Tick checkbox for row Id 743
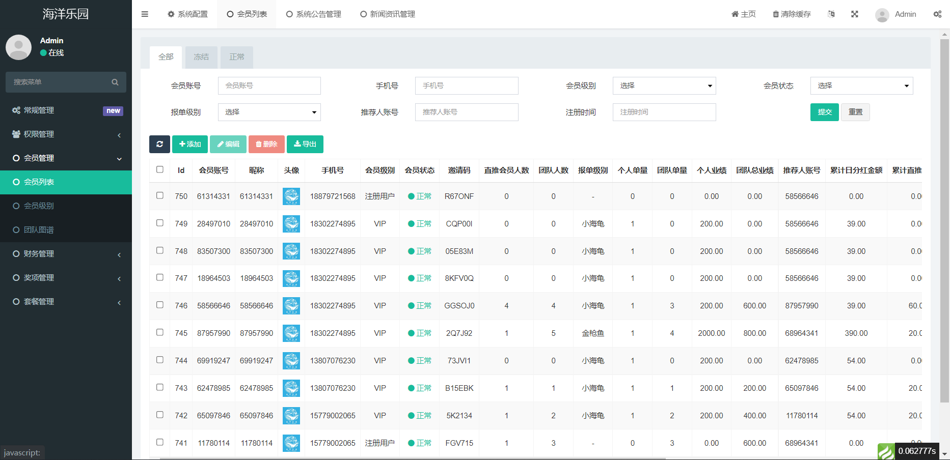This screenshot has width=950, height=460. click(160, 387)
